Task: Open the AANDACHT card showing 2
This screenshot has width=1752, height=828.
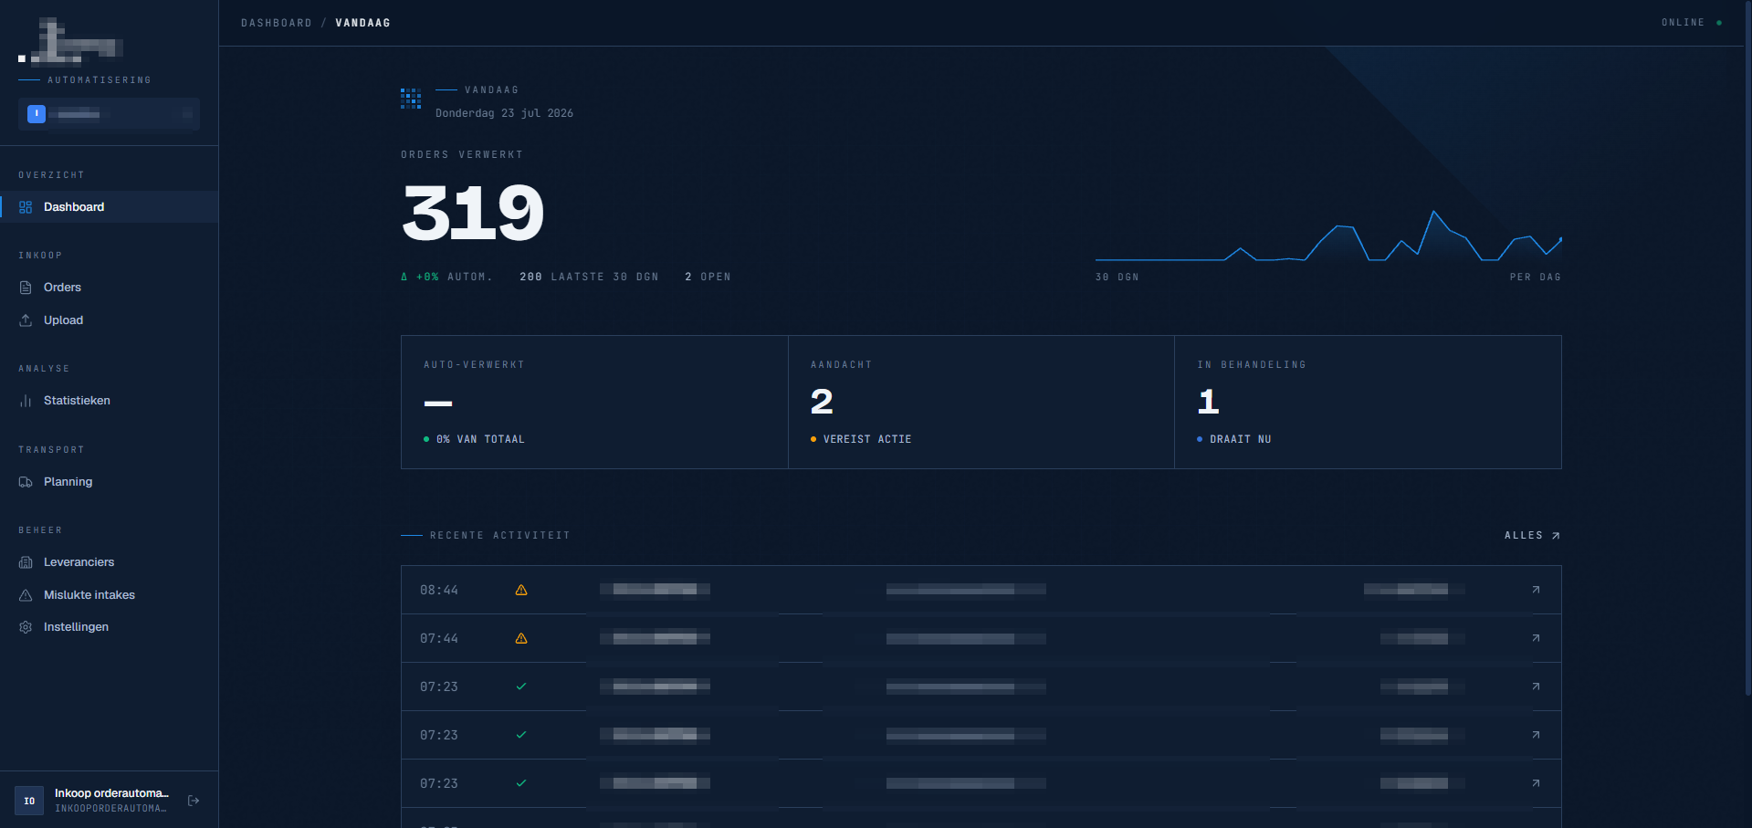Action: click(x=981, y=403)
